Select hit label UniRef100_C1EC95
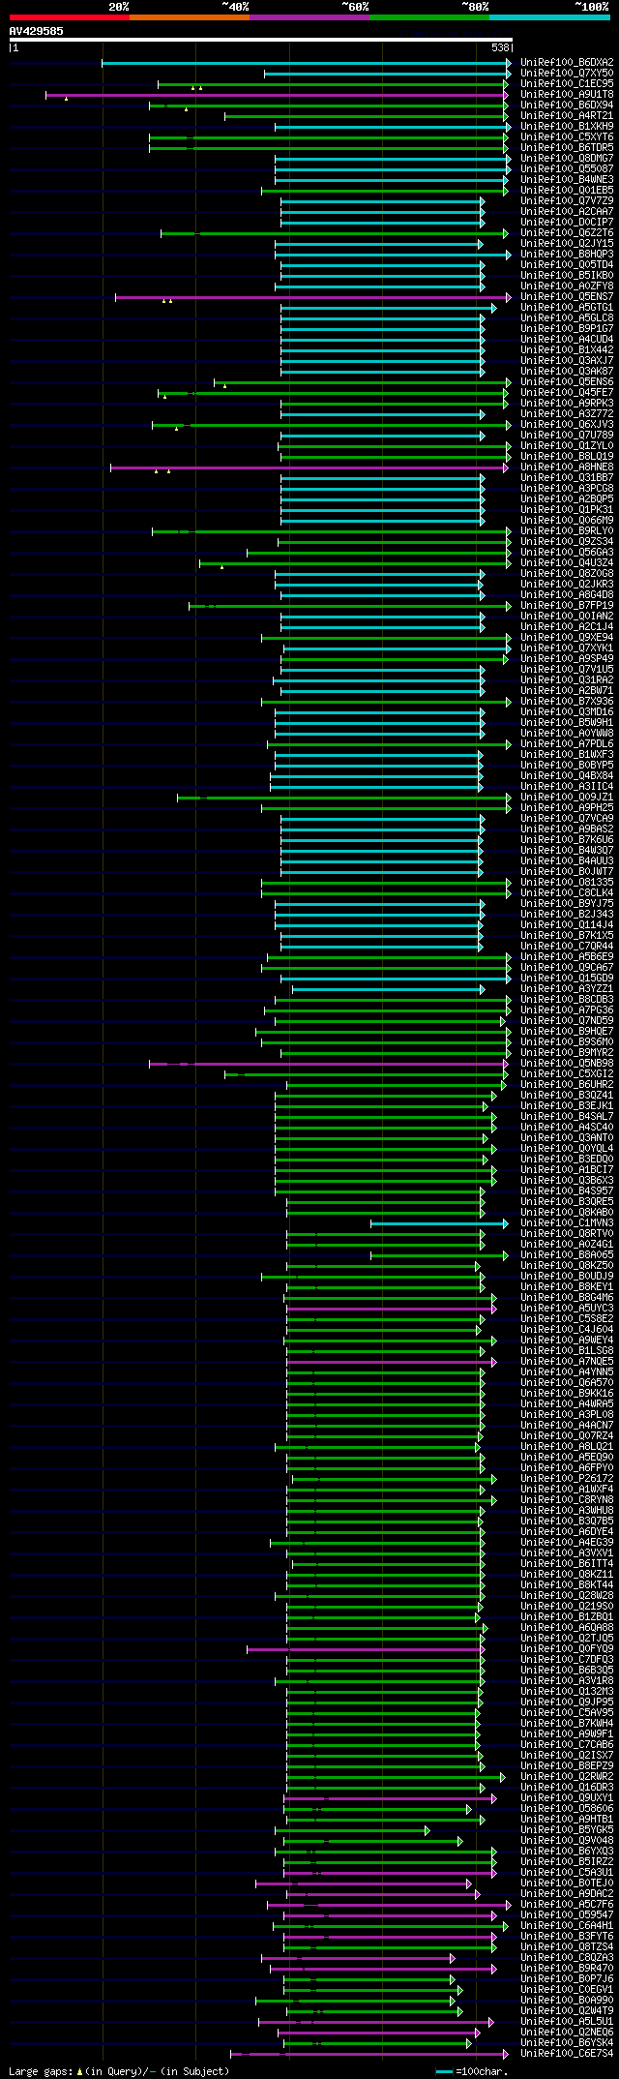The height and width of the screenshot is (2079, 619). pos(567,84)
